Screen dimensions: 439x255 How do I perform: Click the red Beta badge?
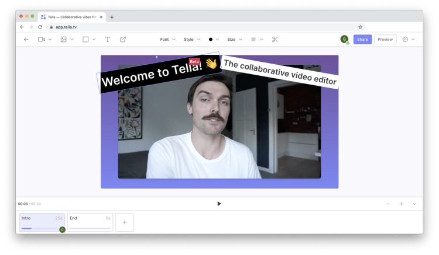[194, 62]
